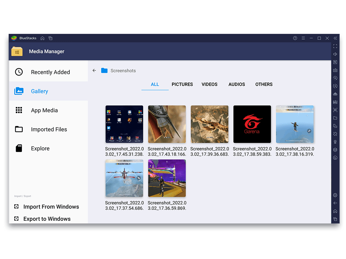Click the rotate screen icon in sidebar
This screenshot has height=259, width=346.
tap(335, 134)
